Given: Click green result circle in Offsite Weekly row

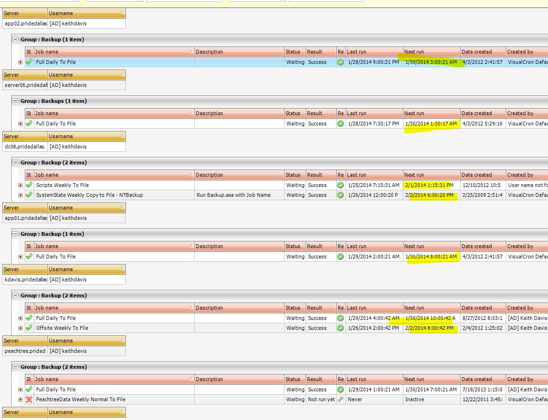Looking at the screenshot, I should (340, 328).
